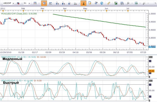The image size is (157, 102).
Task: Click the Mar month marker on timeline
Action: click(x=43, y=8)
